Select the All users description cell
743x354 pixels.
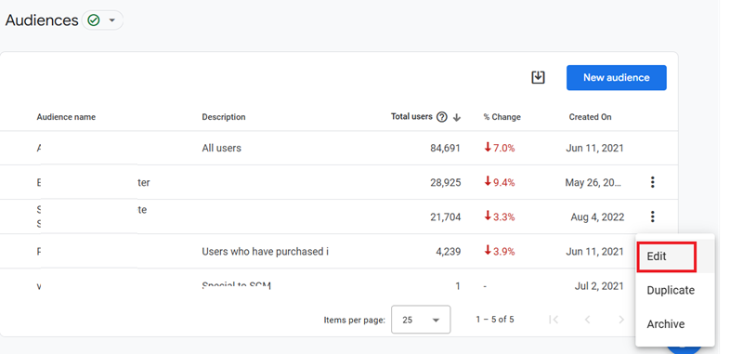click(x=221, y=148)
